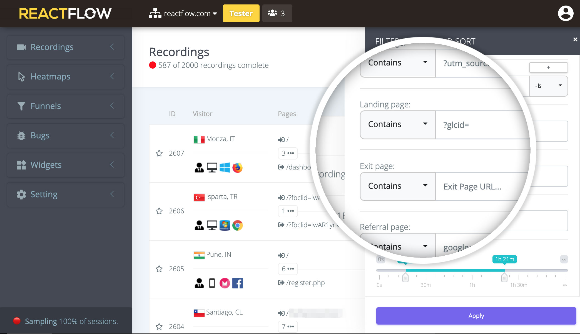Open the Recordings sidebar menu
The width and height of the screenshot is (580, 334).
pos(66,47)
